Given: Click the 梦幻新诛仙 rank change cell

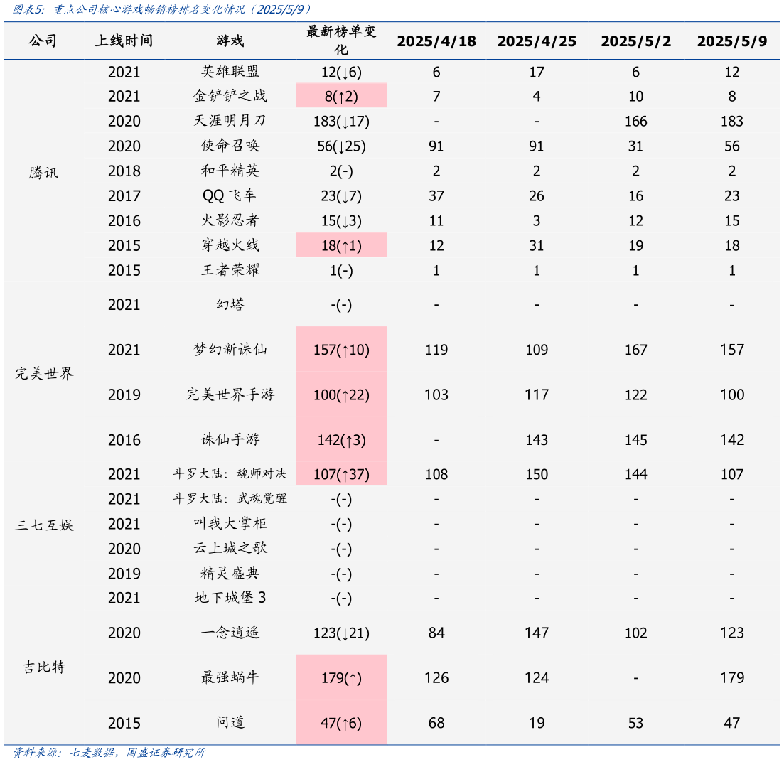Looking at the screenshot, I should 341,349.
